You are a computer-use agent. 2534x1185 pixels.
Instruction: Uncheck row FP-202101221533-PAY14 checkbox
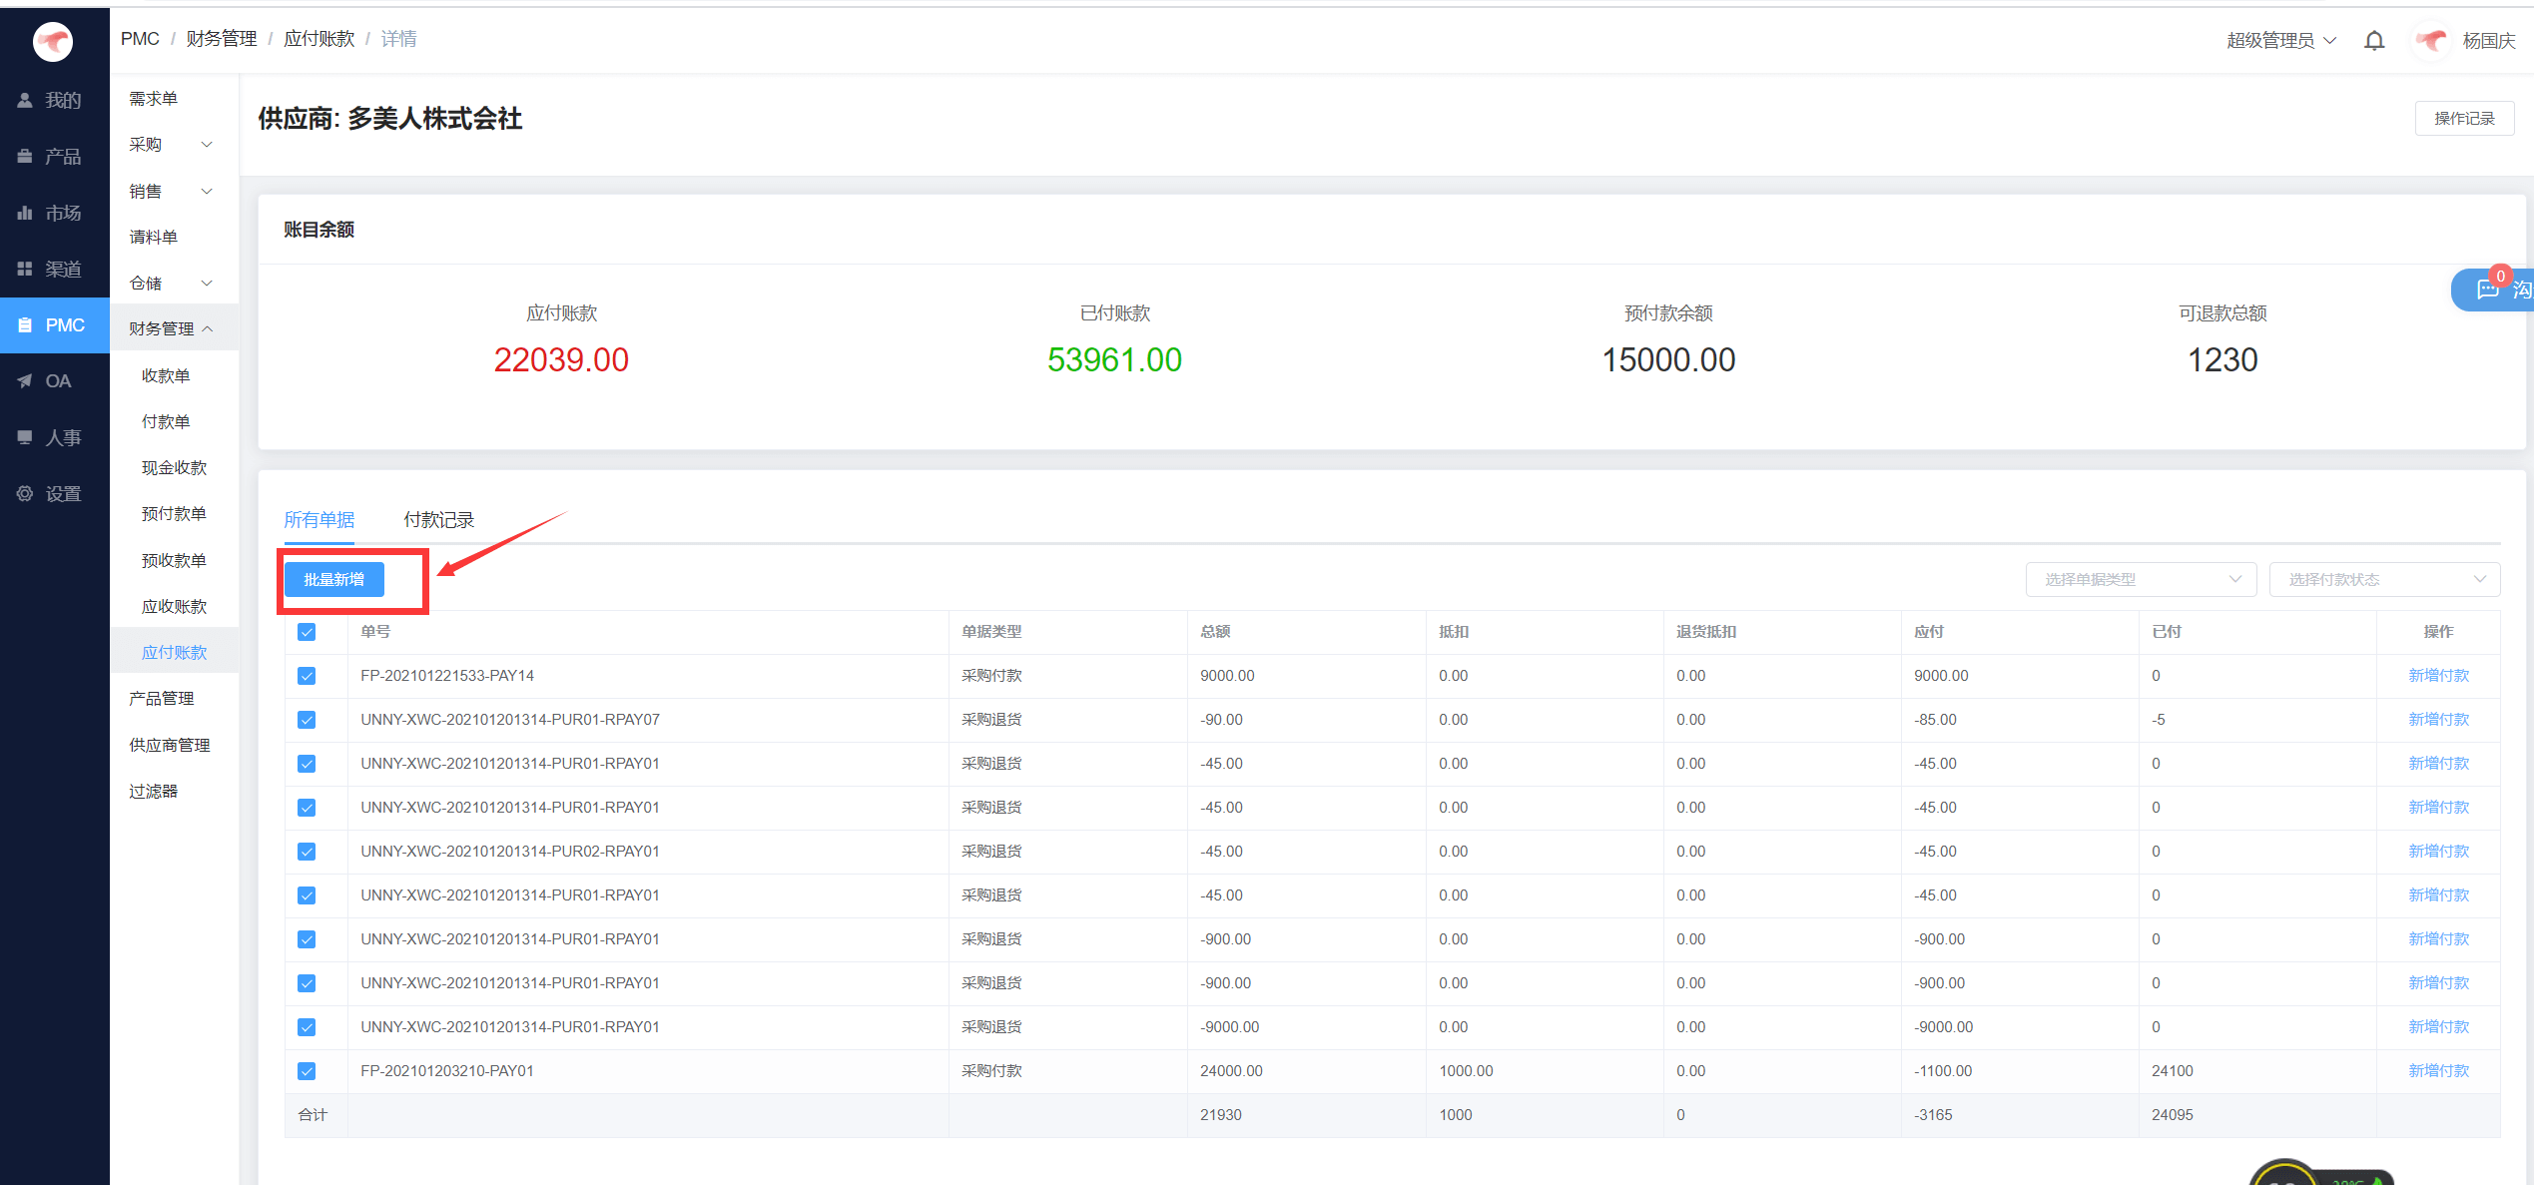pos(307,676)
